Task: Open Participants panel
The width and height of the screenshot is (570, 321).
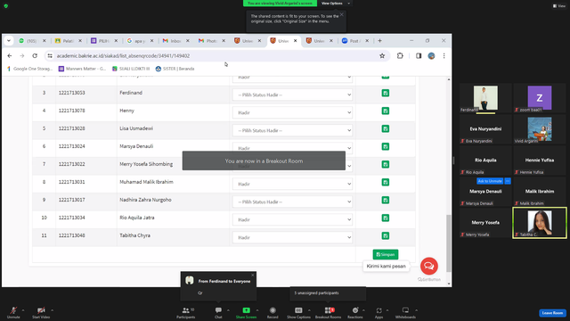Action: coord(186,312)
